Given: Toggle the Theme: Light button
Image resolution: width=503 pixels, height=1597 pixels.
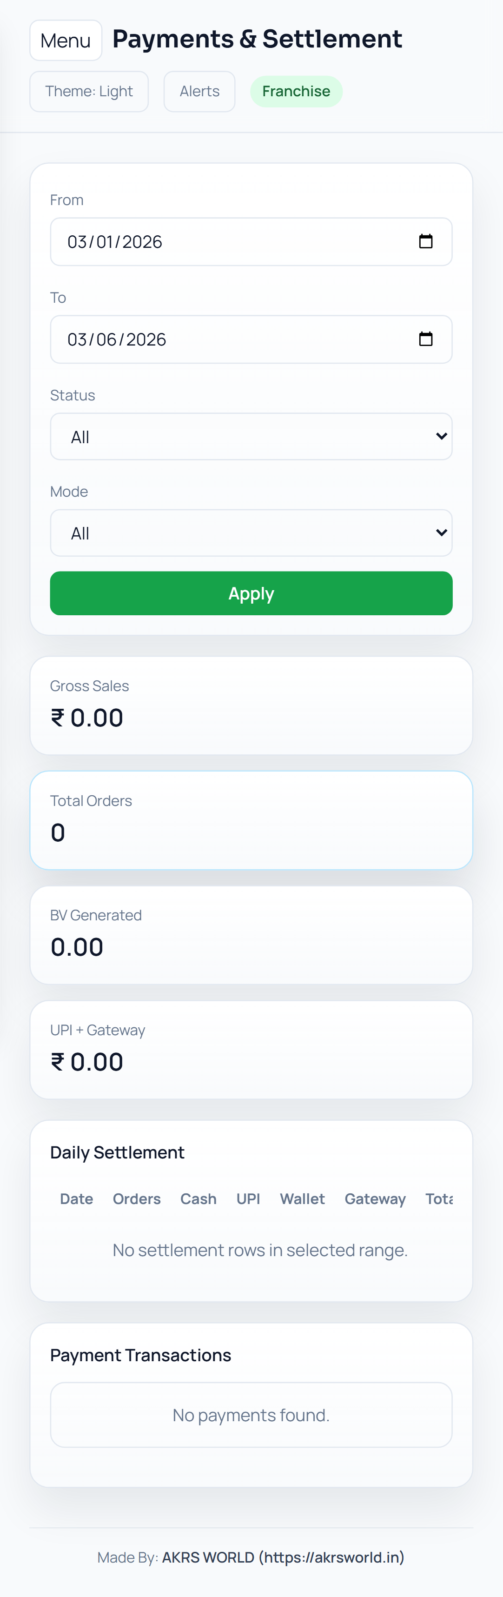Looking at the screenshot, I should pyautogui.click(x=89, y=91).
